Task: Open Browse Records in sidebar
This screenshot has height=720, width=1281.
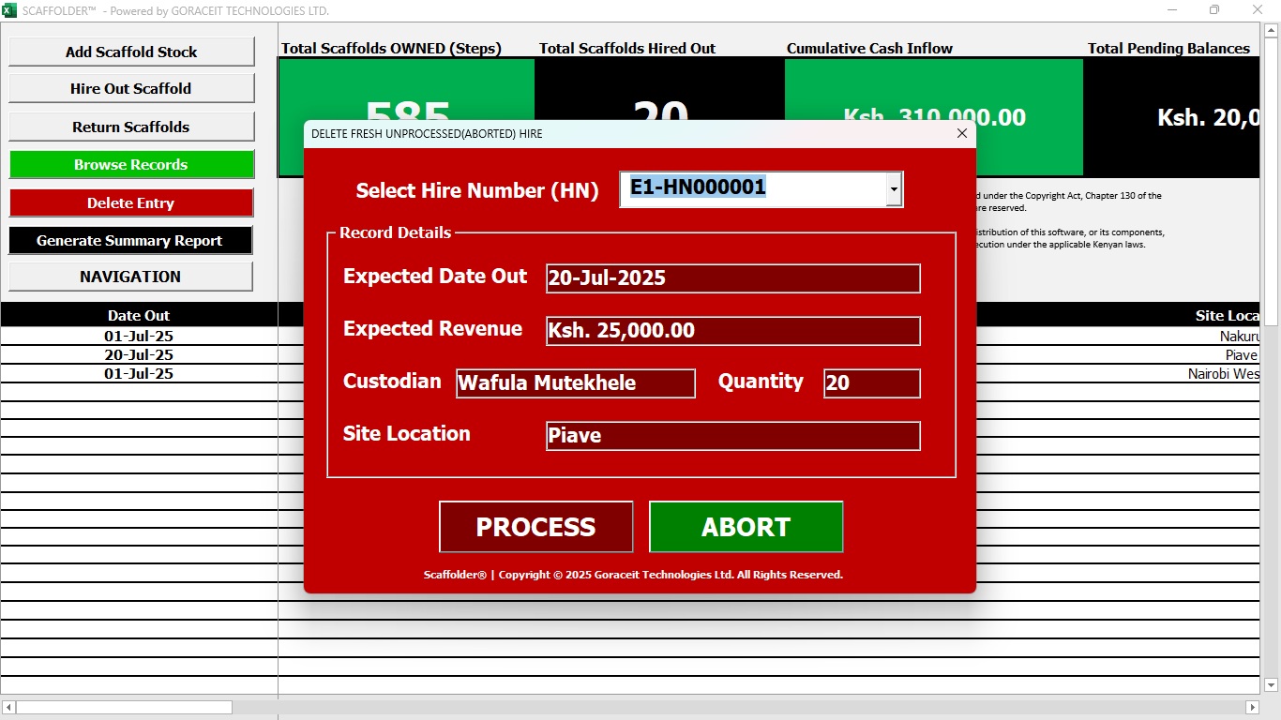Action: click(x=131, y=165)
